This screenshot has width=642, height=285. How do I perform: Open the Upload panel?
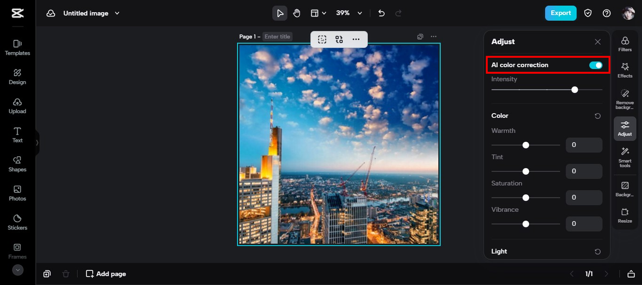[18, 106]
